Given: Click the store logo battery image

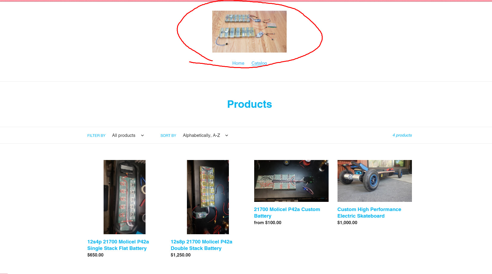Looking at the screenshot, I should point(249,31).
